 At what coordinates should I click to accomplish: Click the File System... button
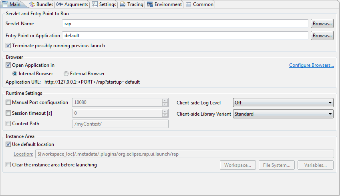pos(277,165)
